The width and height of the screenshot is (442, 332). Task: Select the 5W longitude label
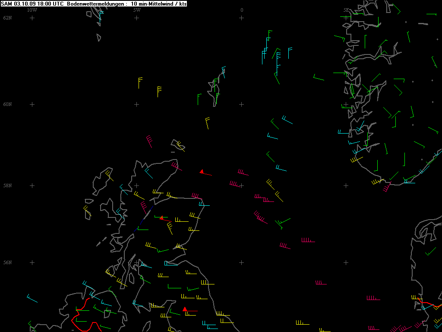click(x=136, y=10)
